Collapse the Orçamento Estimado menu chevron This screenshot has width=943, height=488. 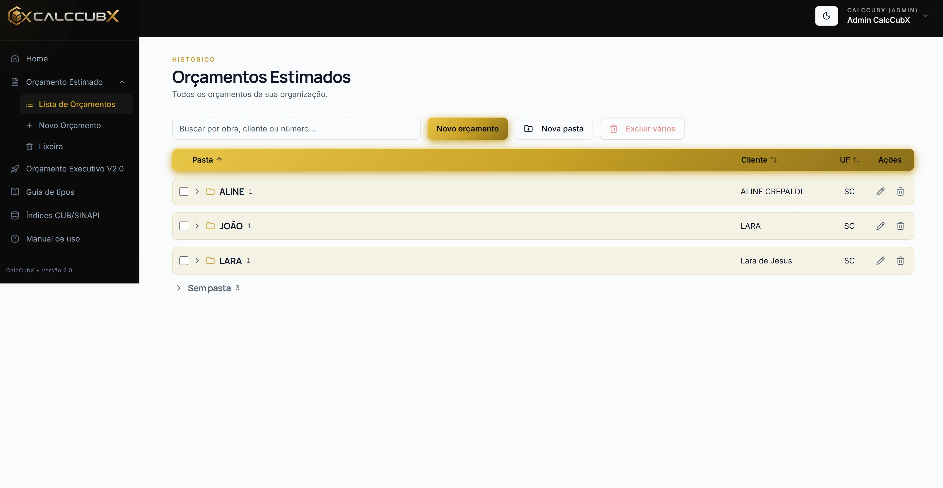click(122, 82)
